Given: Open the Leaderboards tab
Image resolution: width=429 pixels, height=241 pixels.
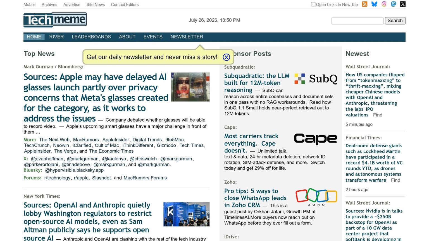Looking at the screenshot, I should pos(91,37).
